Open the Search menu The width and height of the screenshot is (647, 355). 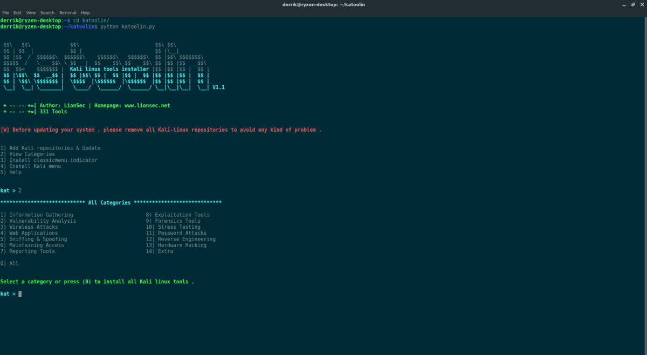pyautogui.click(x=47, y=12)
